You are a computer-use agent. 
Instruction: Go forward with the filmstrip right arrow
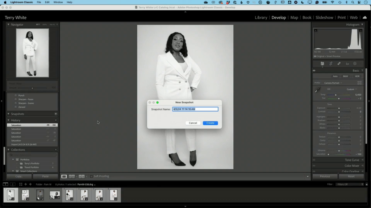(30, 185)
